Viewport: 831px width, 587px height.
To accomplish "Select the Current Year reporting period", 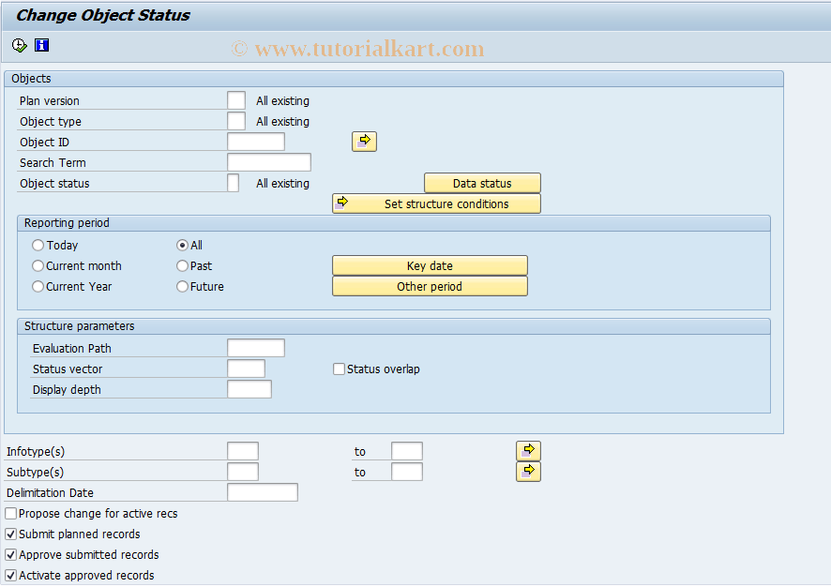I will [x=38, y=286].
